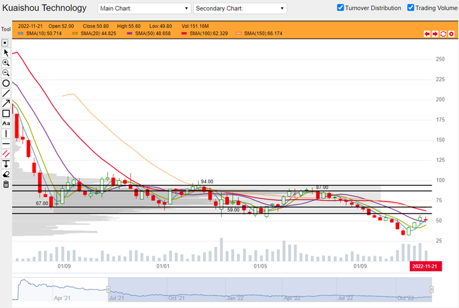Open the Secondary Chart dropdown
459x308 pixels.
240,8
